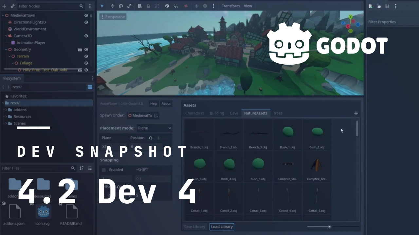419x235 pixels.
Task: Click the Load Library button
Action: (x=222, y=227)
